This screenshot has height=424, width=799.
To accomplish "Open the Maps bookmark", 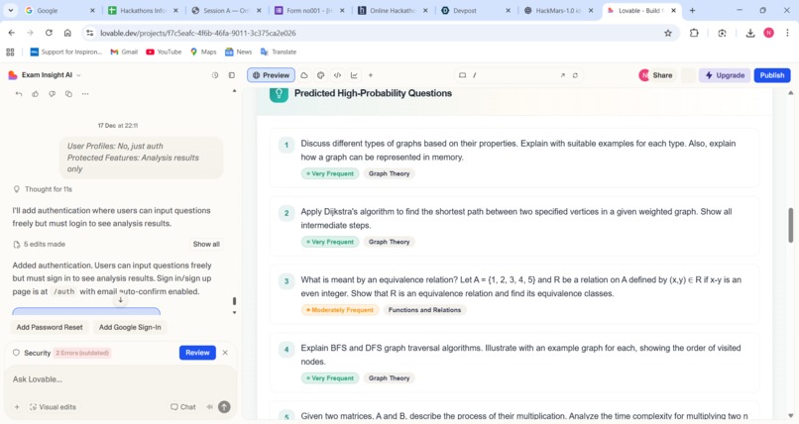I will click(203, 52).
